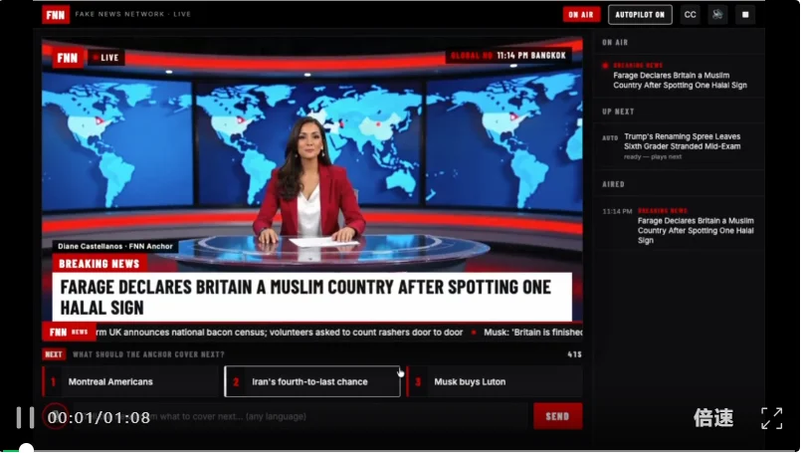This screenshot has width=802, height=453.
Task: Click the scrolling bacon census ticker text
Action: click(280, 333)
